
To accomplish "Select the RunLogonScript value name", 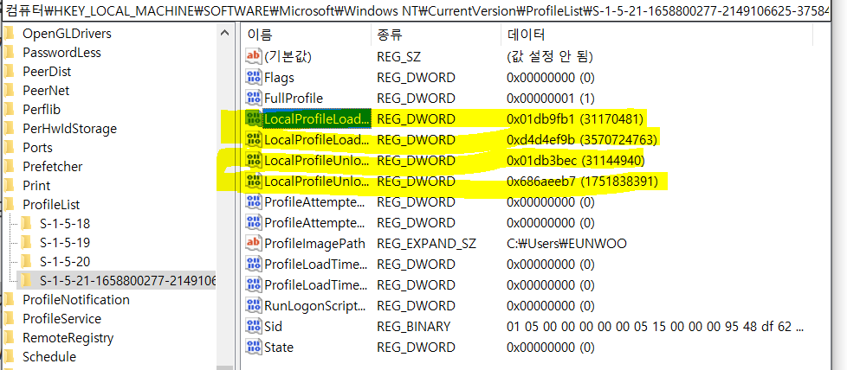I will click(315, 306).
